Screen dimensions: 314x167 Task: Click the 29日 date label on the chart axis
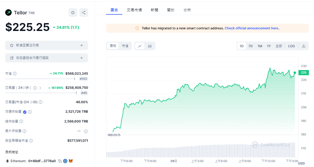pos(174,161)
